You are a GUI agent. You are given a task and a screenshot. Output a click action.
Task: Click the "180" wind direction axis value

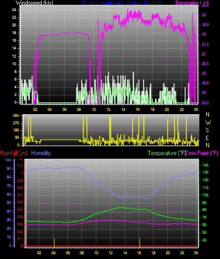click(x=16, y=130)
